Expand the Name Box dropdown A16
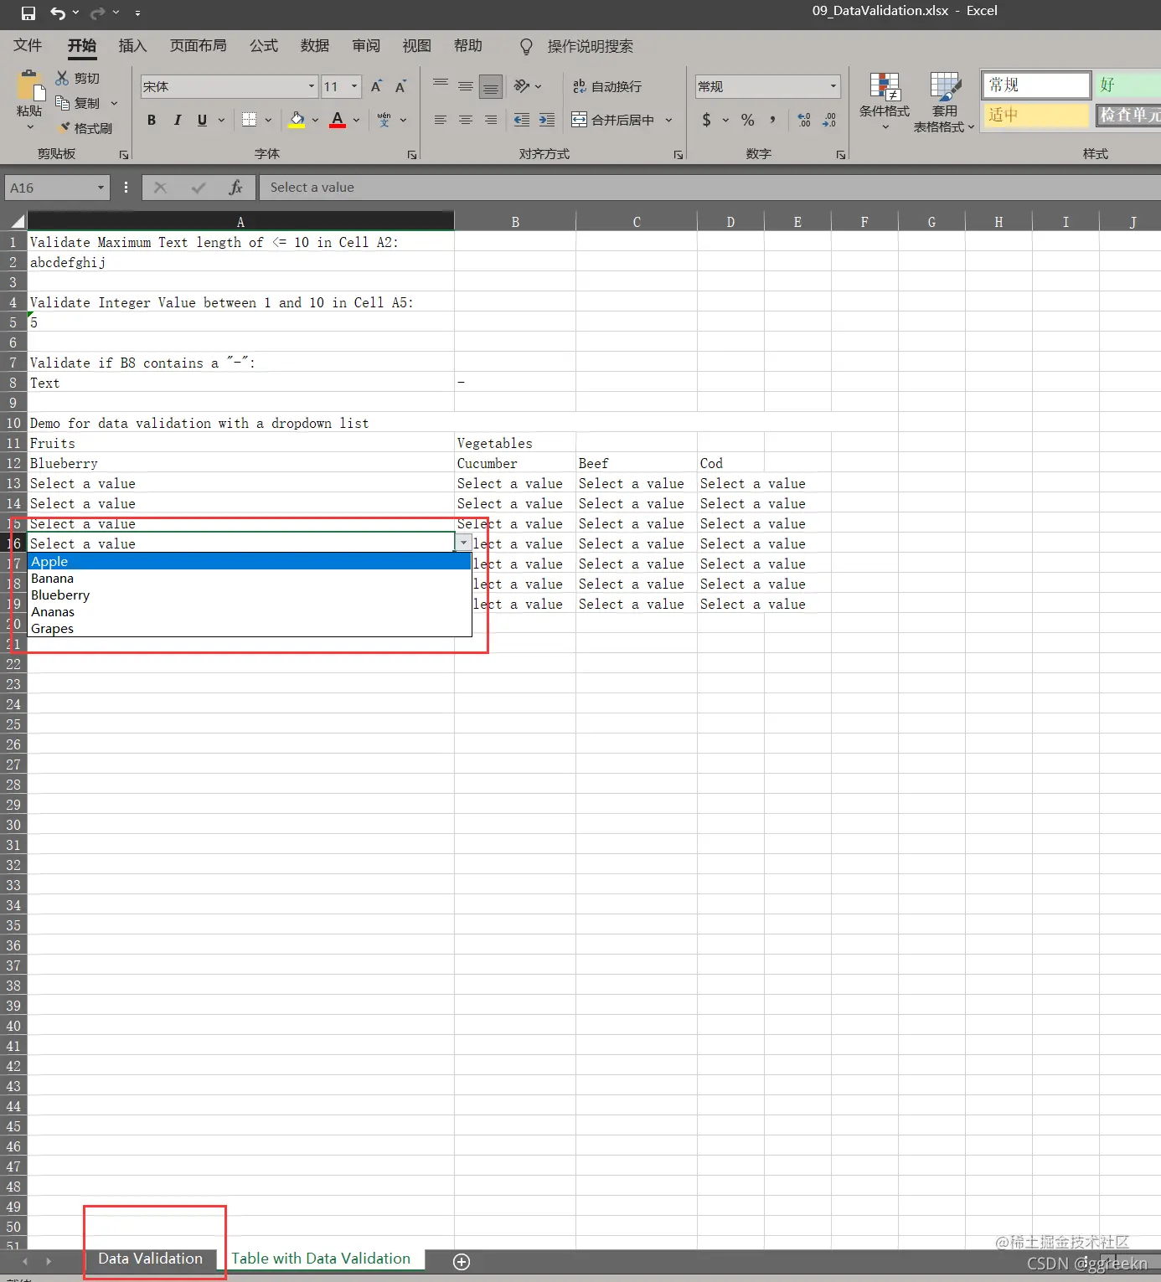This screenshot has width=1161, height=1282. pyautogui.click(x=101, y=188)
